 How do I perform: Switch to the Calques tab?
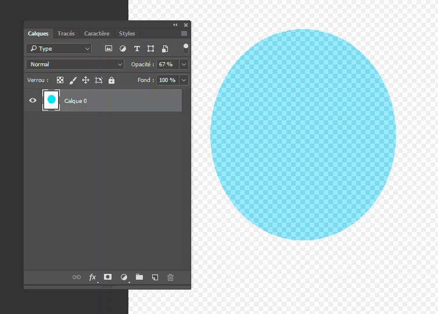point(38,34)
